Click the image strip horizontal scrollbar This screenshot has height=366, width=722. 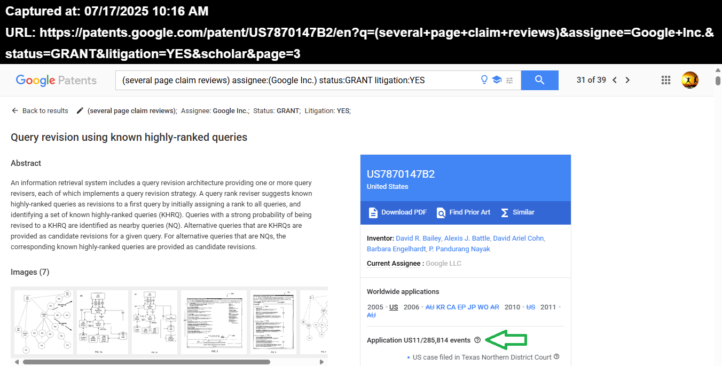pos(146,362)
